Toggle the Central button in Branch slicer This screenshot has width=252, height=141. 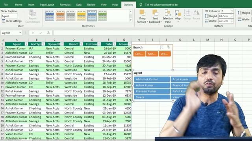pyautogui.click(x=139, y=54)
